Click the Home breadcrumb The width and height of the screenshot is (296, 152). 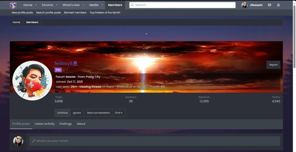click(x=16, y=22)
